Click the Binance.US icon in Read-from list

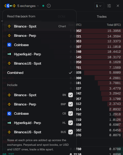point(9,63)
